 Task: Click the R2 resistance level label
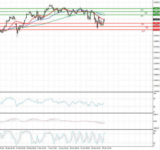click(146, 13)
